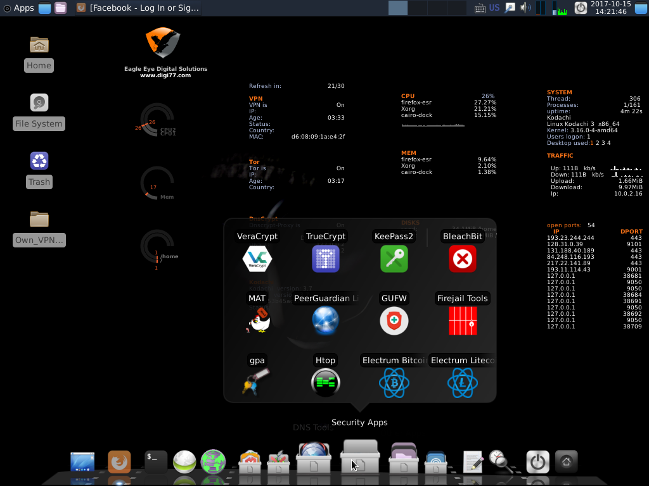Open PeerGuardian Linux globe icon
649x486 pixels.
(325, 320)
